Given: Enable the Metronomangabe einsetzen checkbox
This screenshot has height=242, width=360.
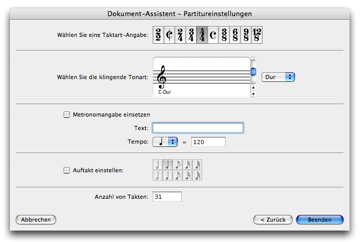Looking at the screenshot, I should click(66, 115).
